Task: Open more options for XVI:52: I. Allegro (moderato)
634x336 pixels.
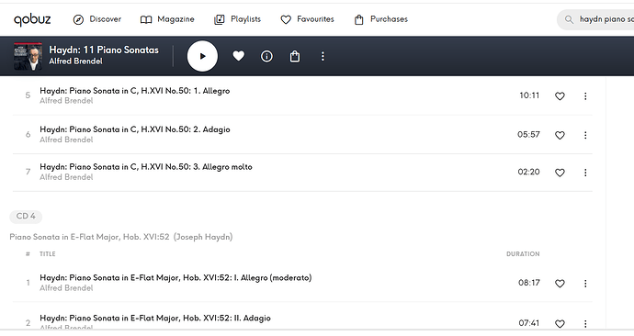Action: [585, 284]
